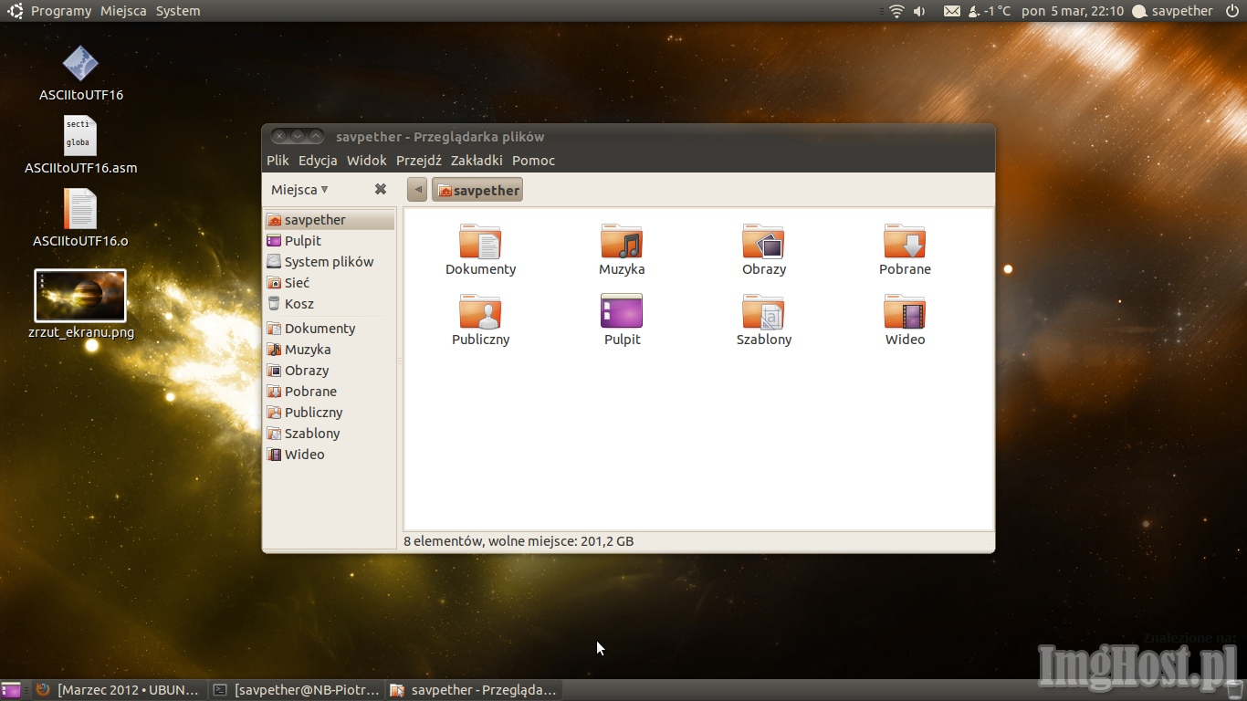1247x701 pixels.
Task: Open the Wi-Fi network indicator
Action: [x=896, y=11]
